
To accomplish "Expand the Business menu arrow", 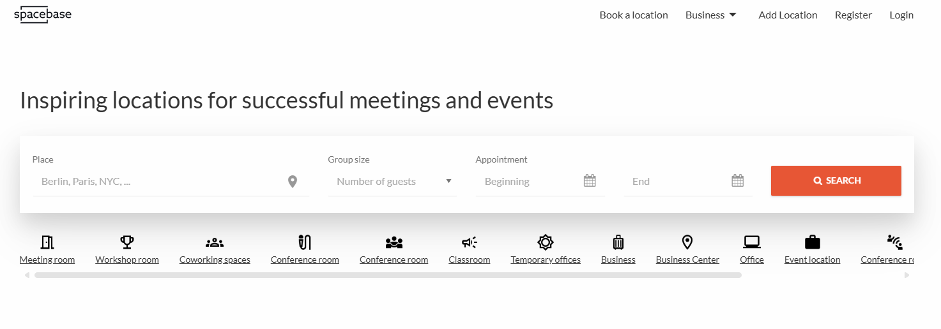I will (x=733, y=15).
